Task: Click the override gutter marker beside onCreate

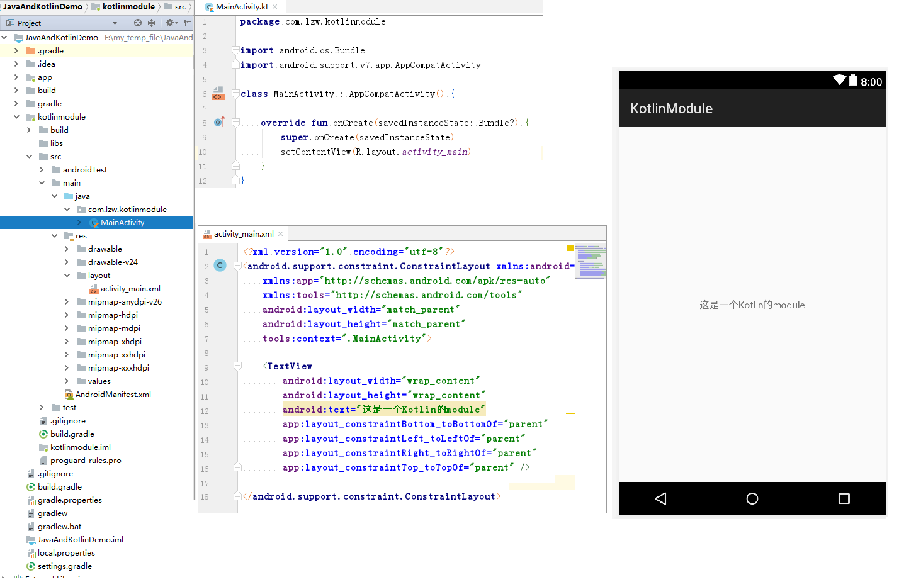Action: [219, 122]
